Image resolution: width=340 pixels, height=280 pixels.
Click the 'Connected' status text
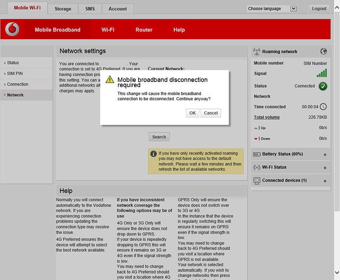pyautogui.click(x=304, y=86)
